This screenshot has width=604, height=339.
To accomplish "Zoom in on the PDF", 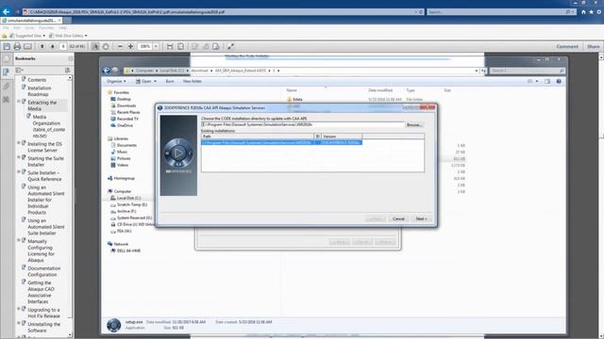I will click(x=130, y=46).
